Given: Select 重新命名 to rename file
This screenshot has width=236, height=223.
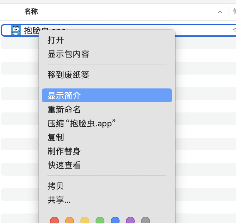Looking at the screenshot, I should click(x=64, y=110).
